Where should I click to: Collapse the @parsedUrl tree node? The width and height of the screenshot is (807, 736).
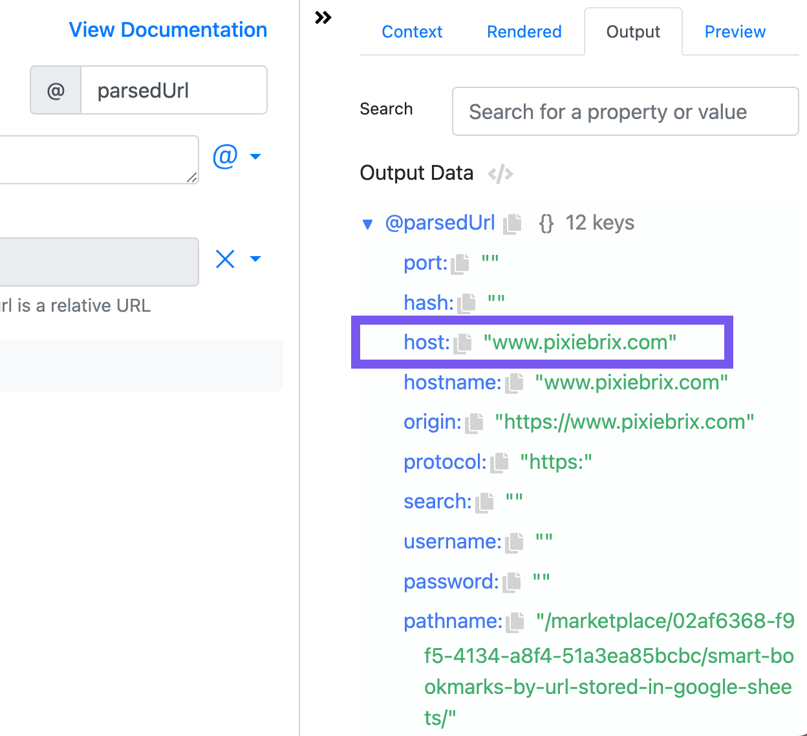367,224
